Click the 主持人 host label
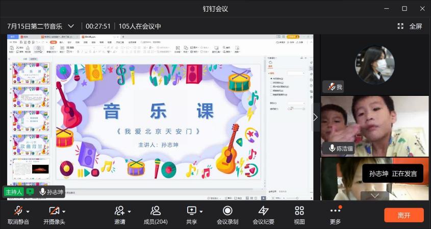Image resolution: width=431 pixels, height=229 pixels. [14, 192]
